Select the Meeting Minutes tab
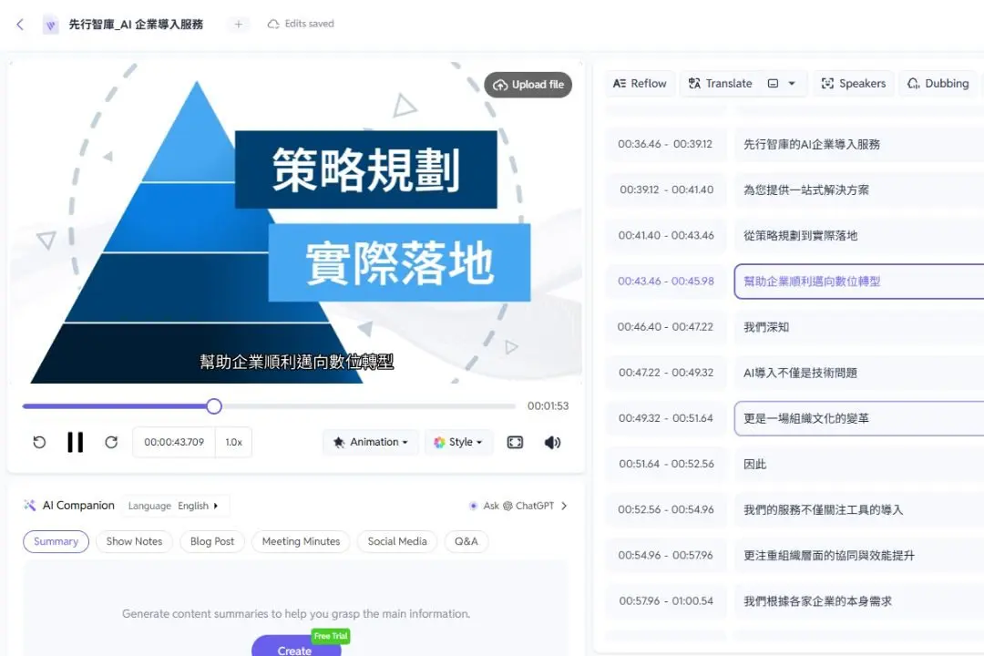 [x=301, y=541]
